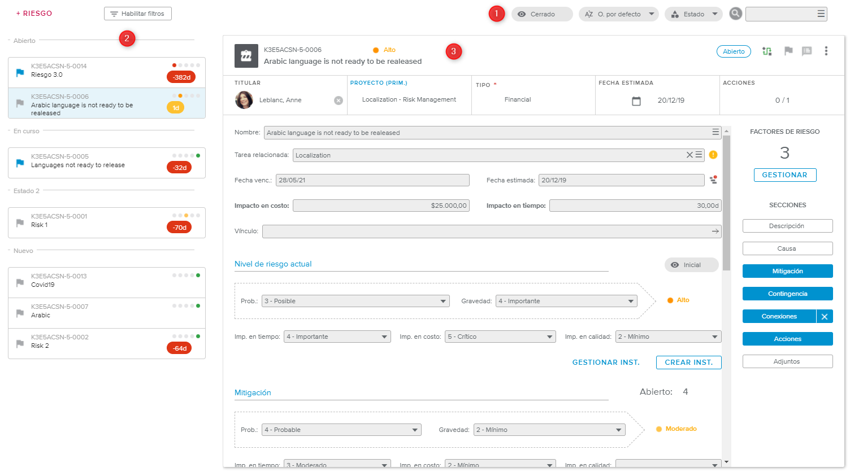Screen dimensions: 850x476
Task: Toggle the Cerrado visibility filter
Action: [x=541, y=14]
